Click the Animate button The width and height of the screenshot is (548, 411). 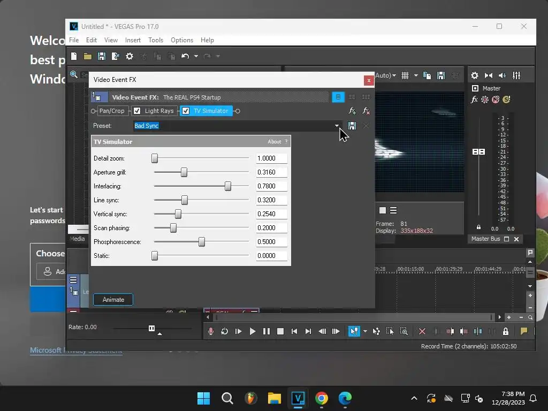tap(113, 300)
